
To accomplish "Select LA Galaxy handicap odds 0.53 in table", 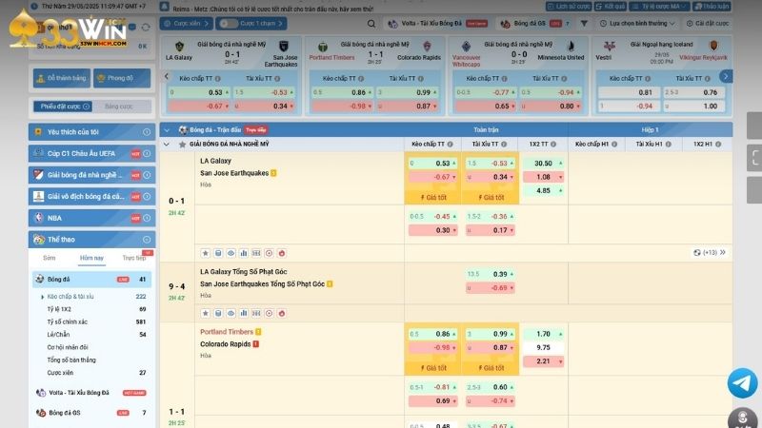I will (x=432, y=163).
